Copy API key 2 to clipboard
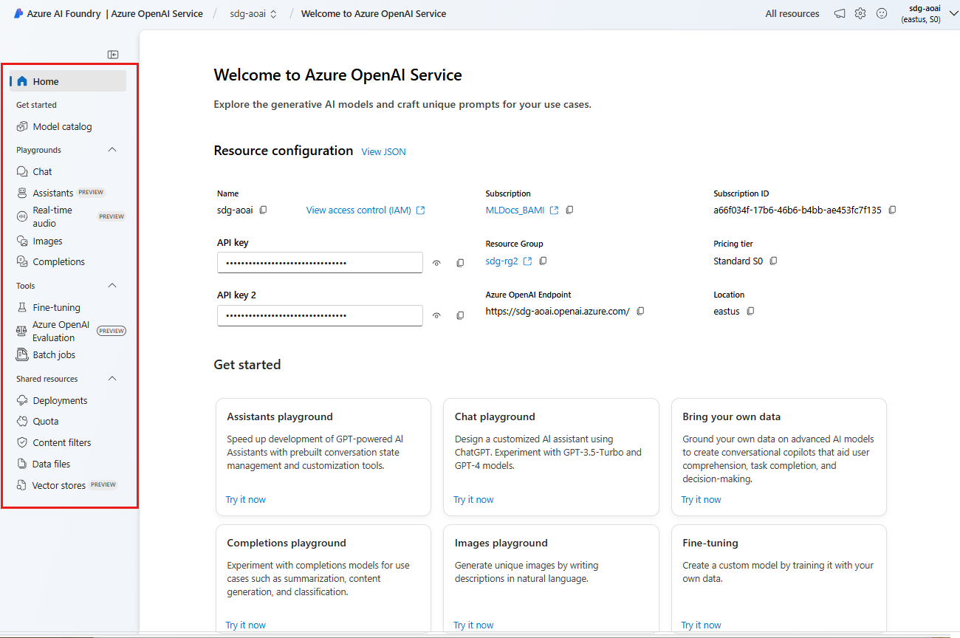This screenshot has height=638, width=960. click(460, 315)
